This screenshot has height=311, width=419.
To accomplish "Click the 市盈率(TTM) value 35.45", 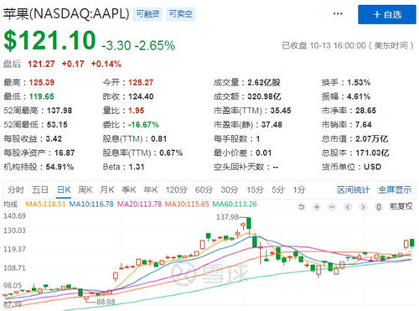I will [281, 111].
